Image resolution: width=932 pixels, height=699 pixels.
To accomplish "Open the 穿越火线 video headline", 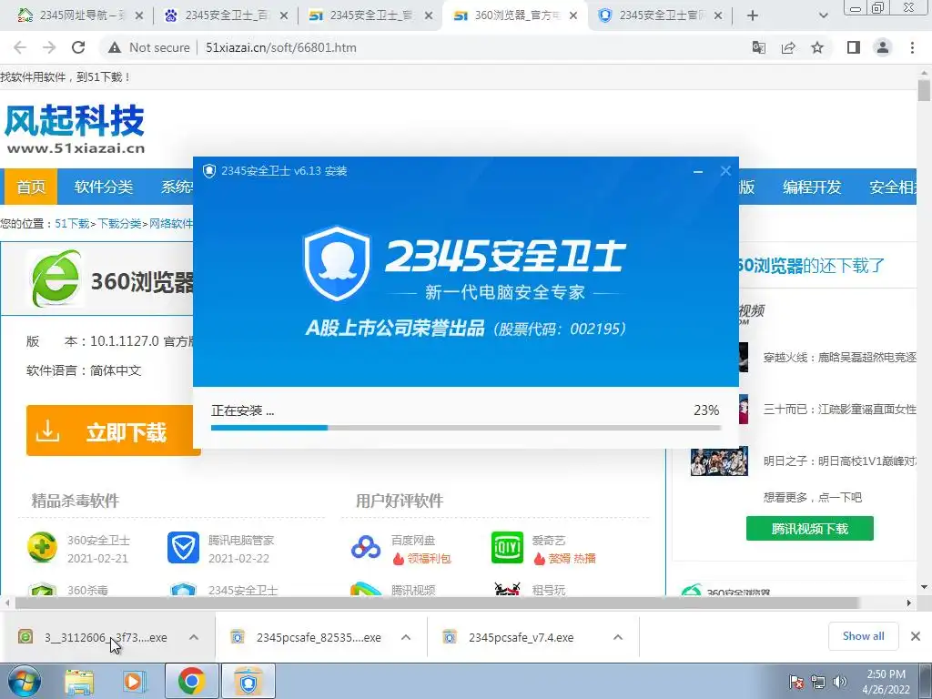I will coord(840,357).
